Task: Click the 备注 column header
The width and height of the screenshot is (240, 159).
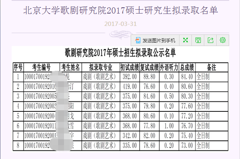Action: pos(212,67)
